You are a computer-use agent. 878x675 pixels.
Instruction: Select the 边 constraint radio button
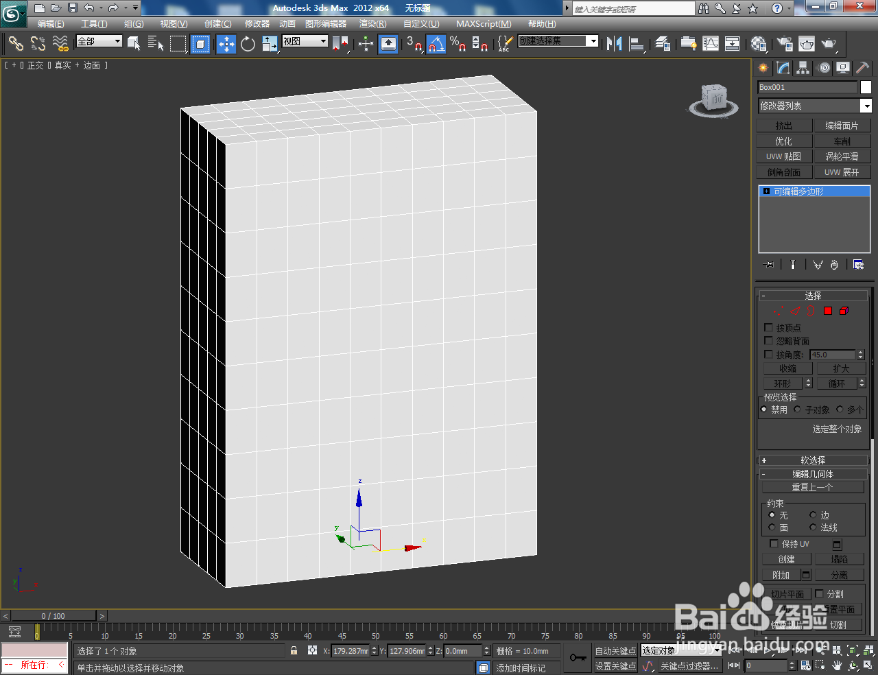[813, 514]
